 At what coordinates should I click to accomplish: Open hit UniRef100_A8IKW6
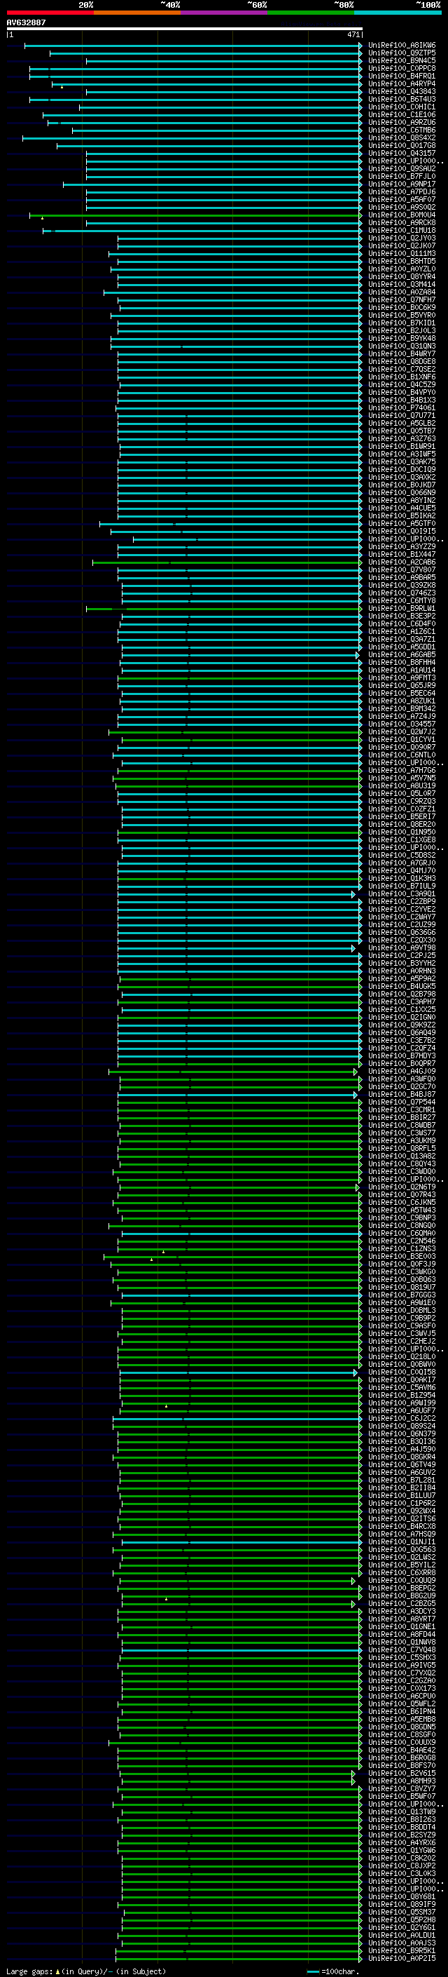[x=402, y=46]
